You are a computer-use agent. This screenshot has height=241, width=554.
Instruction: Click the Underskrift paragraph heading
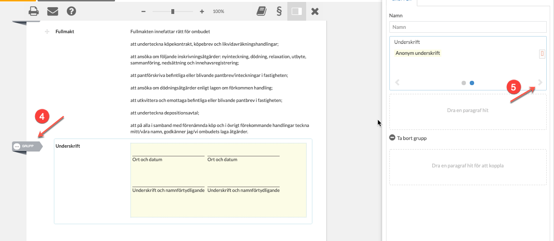68,146
